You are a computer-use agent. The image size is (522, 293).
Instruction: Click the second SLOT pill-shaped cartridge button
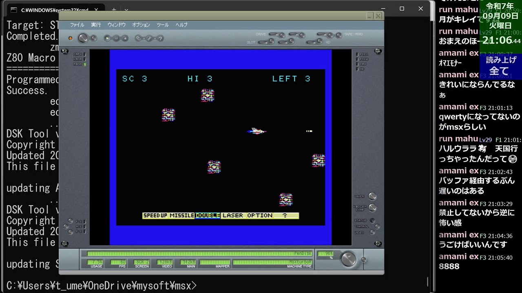(283, 42)
